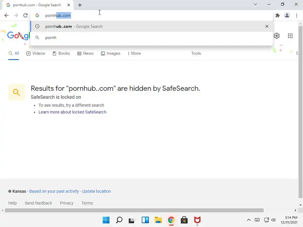Switch to the News tab
The height and width of the screenshot is (227, 303).
[85, 53]
